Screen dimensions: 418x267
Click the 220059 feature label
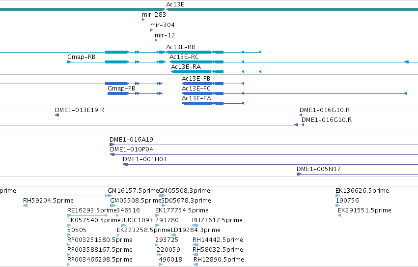pos(168,250)
